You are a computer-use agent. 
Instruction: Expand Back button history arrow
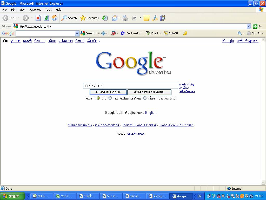(x=18, y=18)
